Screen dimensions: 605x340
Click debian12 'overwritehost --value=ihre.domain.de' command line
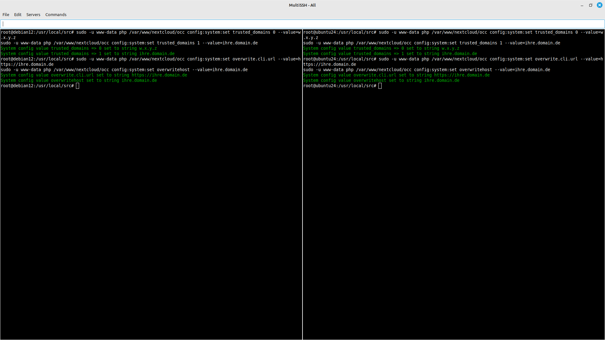click(124, 70)
